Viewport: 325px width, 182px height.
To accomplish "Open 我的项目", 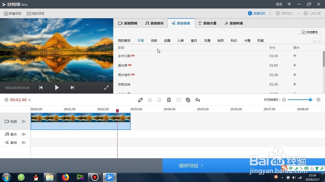I will tap(36, 13).
